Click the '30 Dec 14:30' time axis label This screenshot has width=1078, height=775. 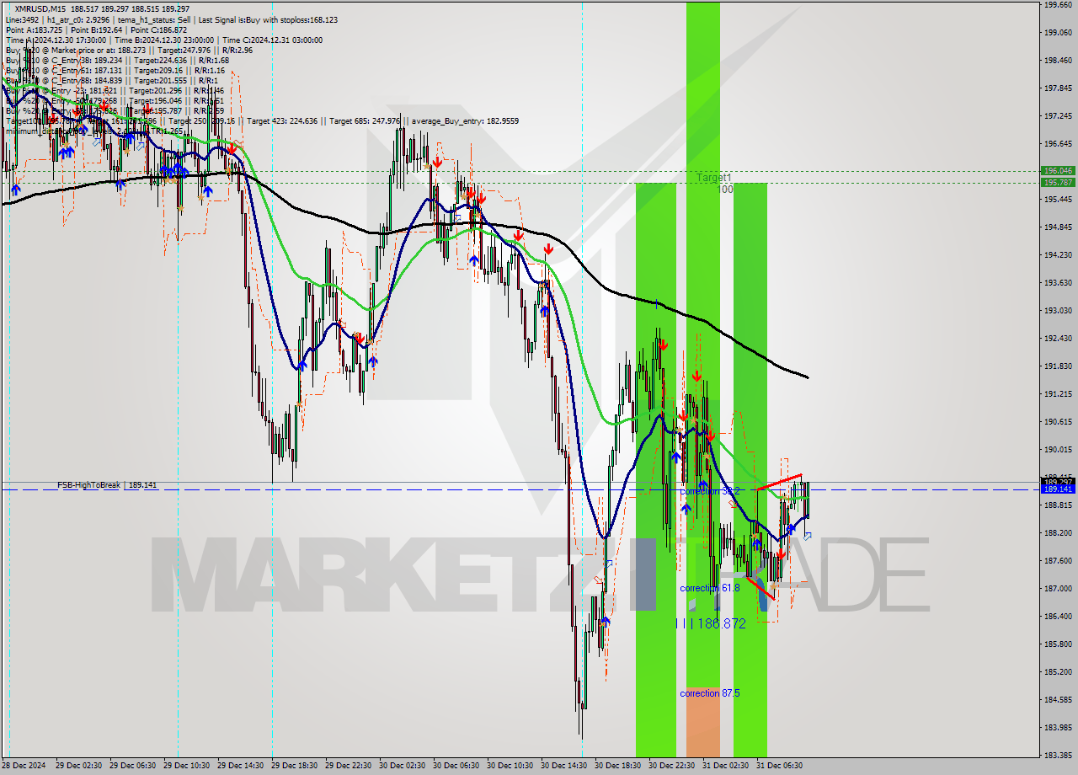pos(563,766)
